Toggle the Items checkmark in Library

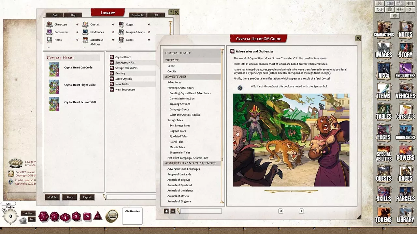(77, 40)
